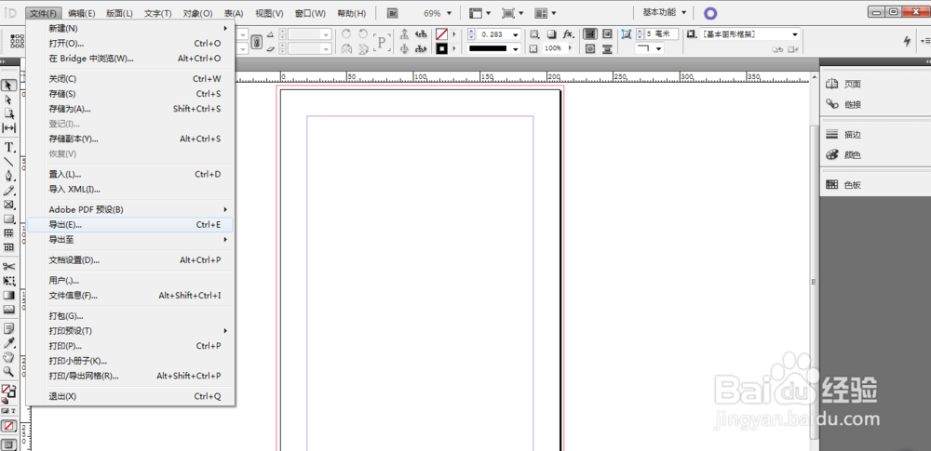
Task: Select the Hand tool
Action: coord(9,357)
